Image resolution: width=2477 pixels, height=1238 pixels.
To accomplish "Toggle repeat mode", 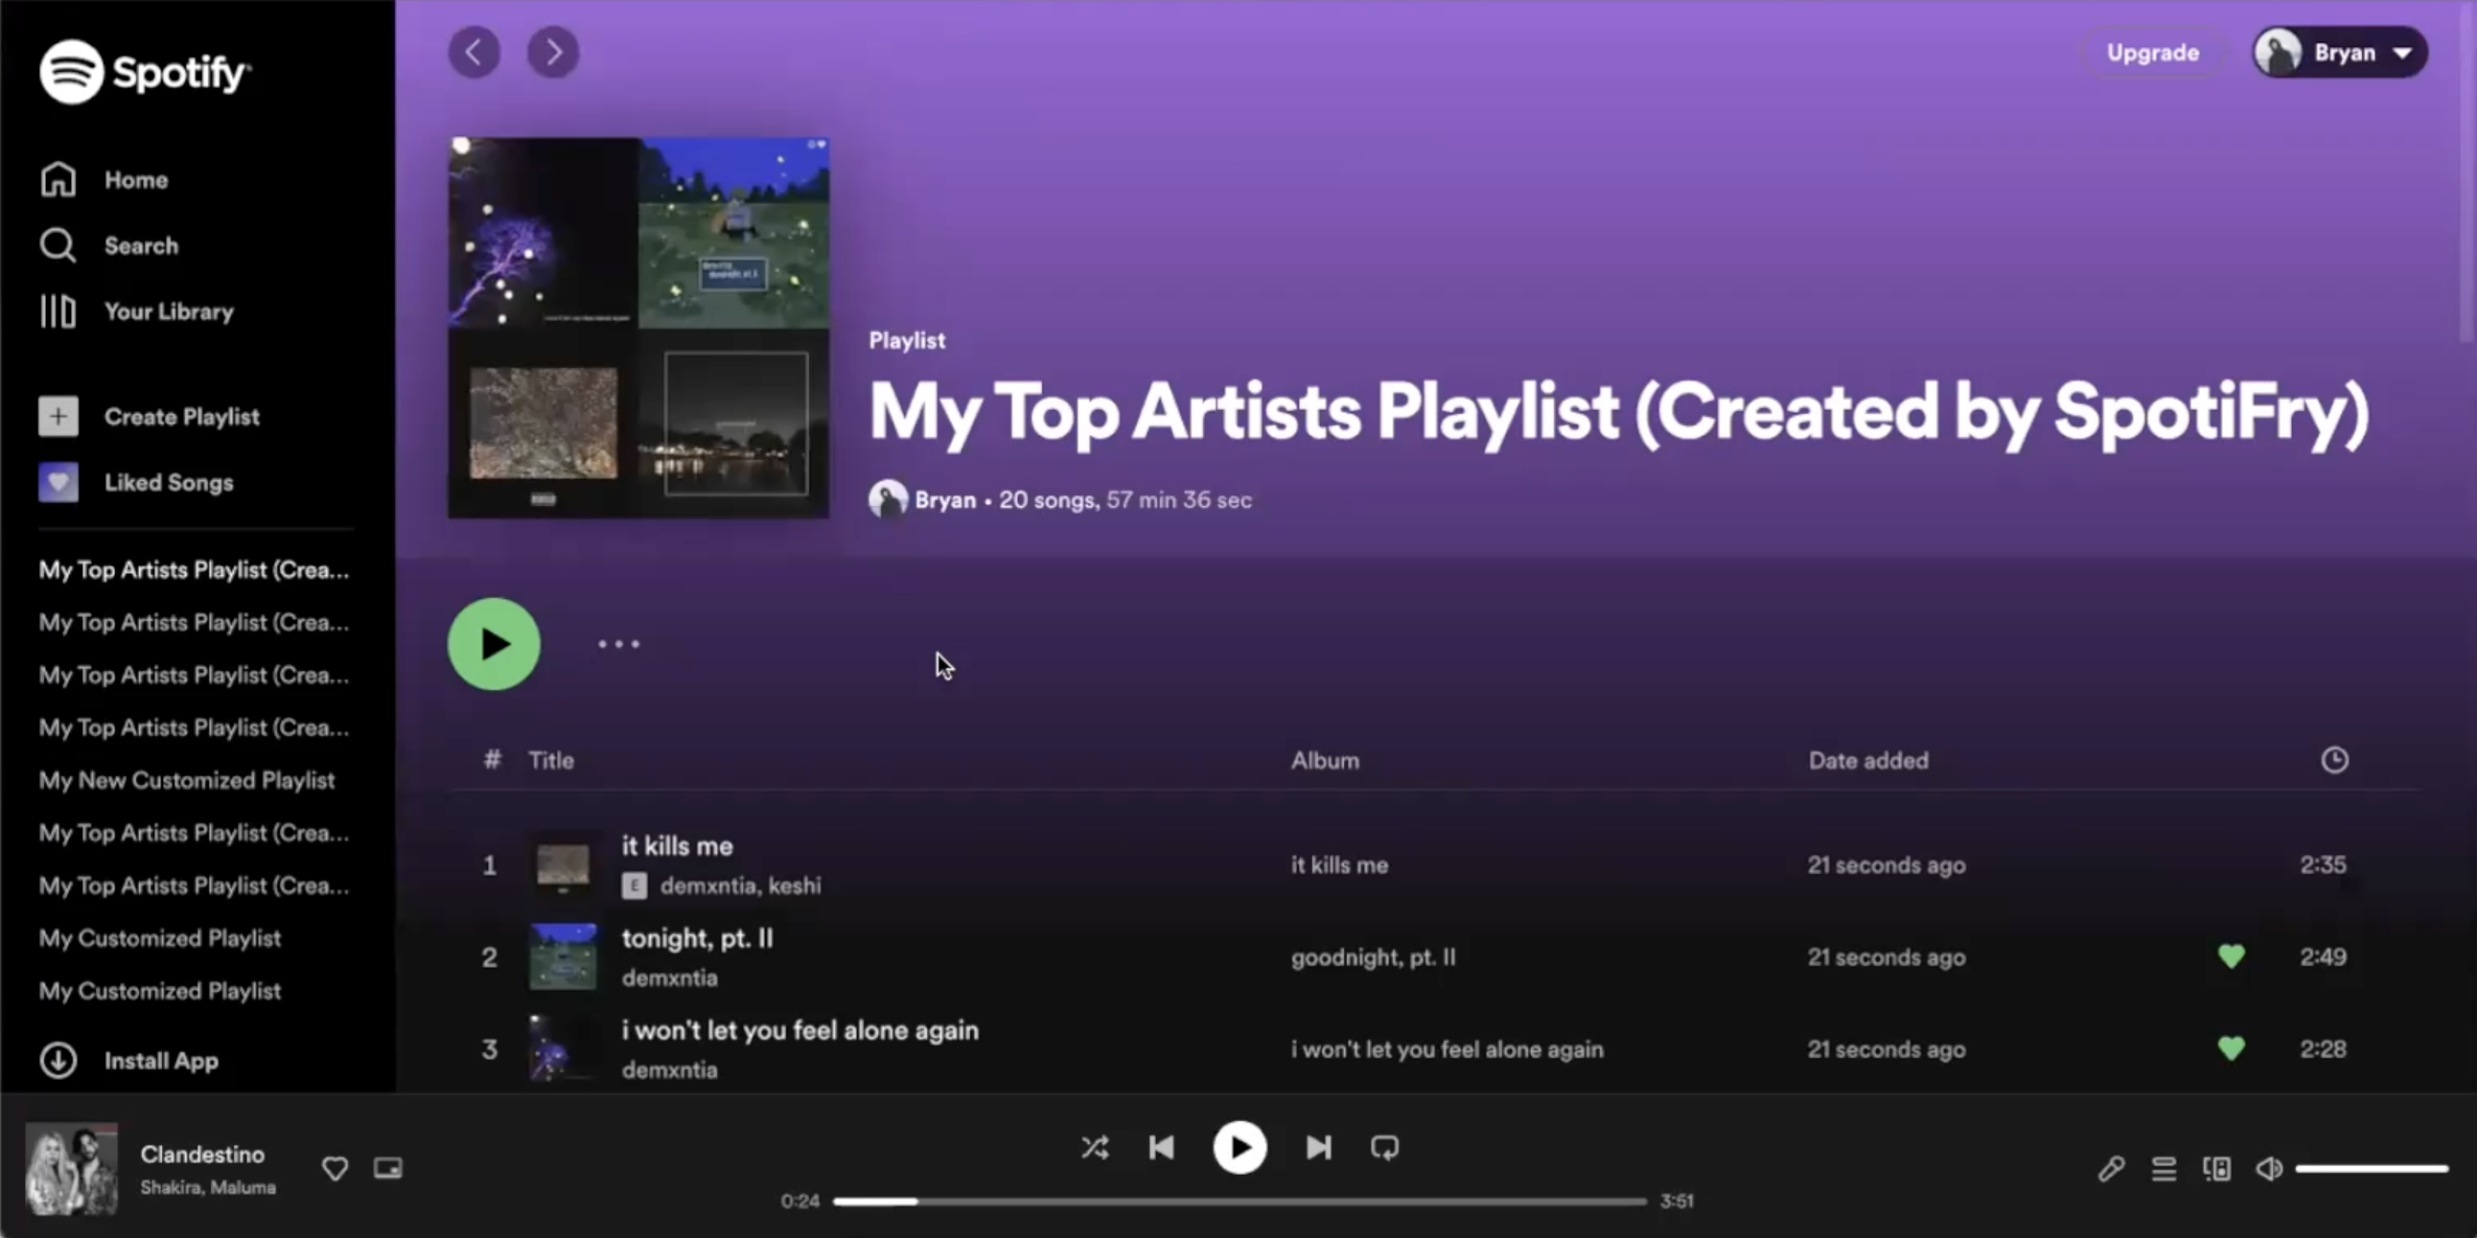I will [1384, 1147].
